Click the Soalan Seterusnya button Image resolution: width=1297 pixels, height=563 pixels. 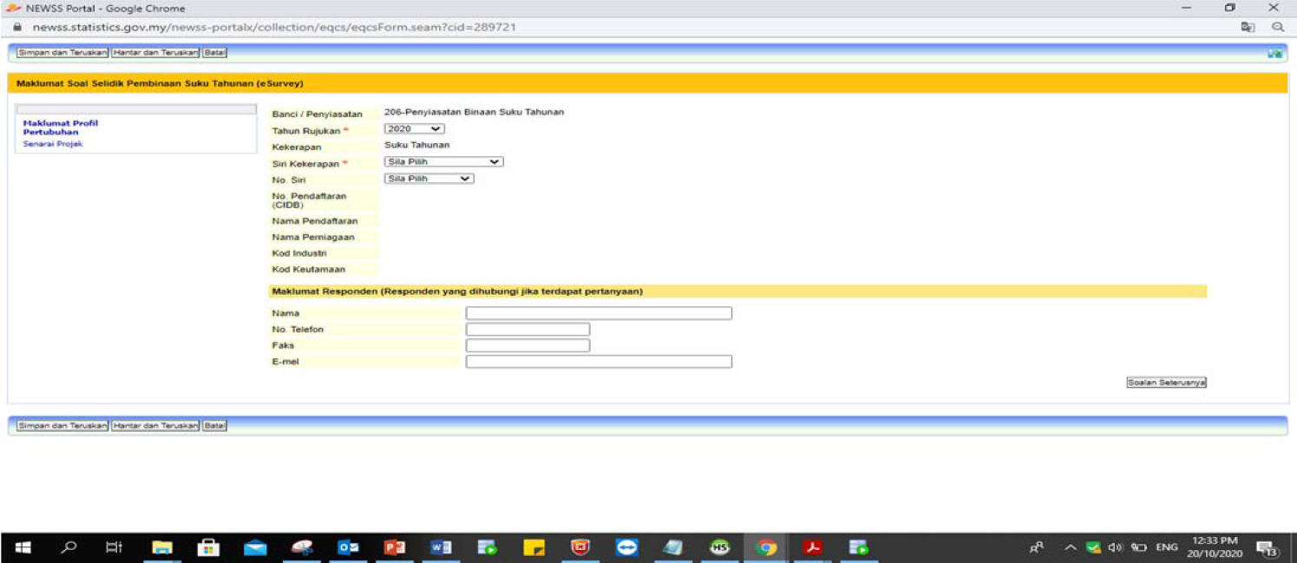1166,383
